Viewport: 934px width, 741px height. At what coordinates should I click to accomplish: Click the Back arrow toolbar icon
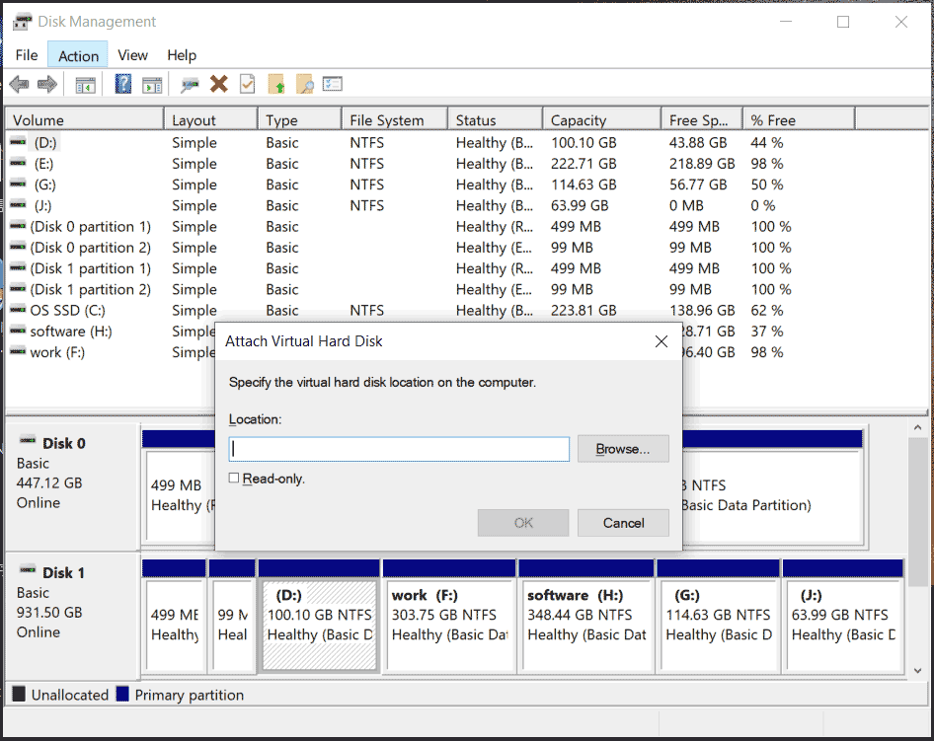tap(19, 85)
